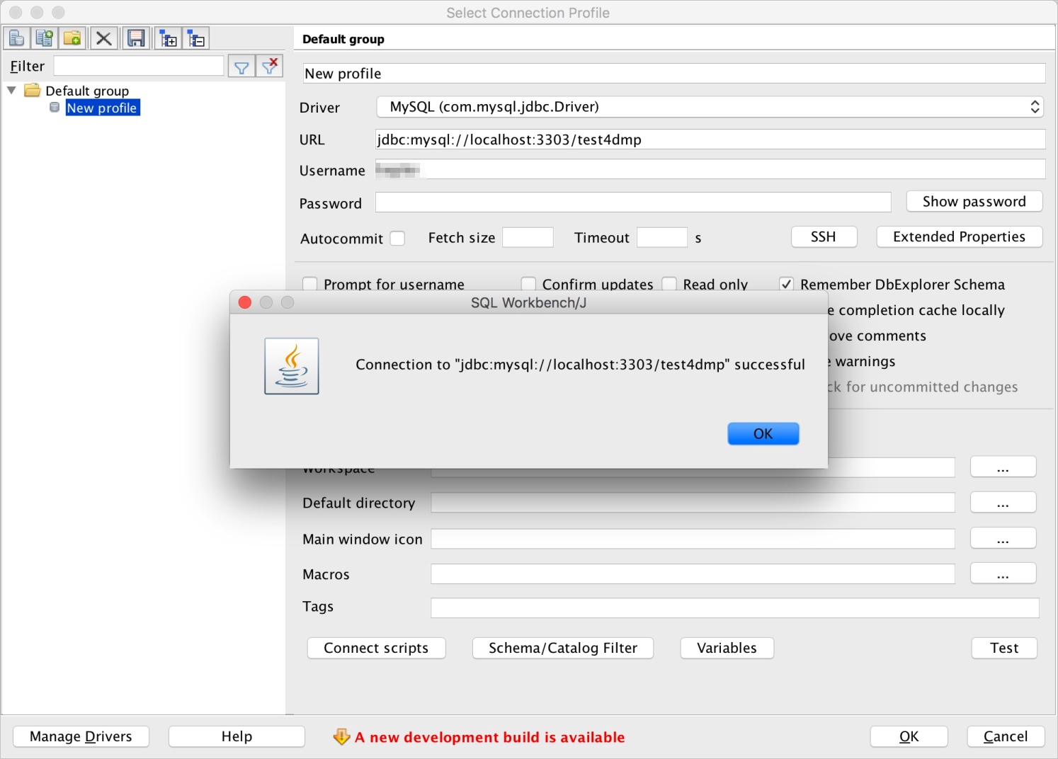Select Default group in the tree

(87, 91)
